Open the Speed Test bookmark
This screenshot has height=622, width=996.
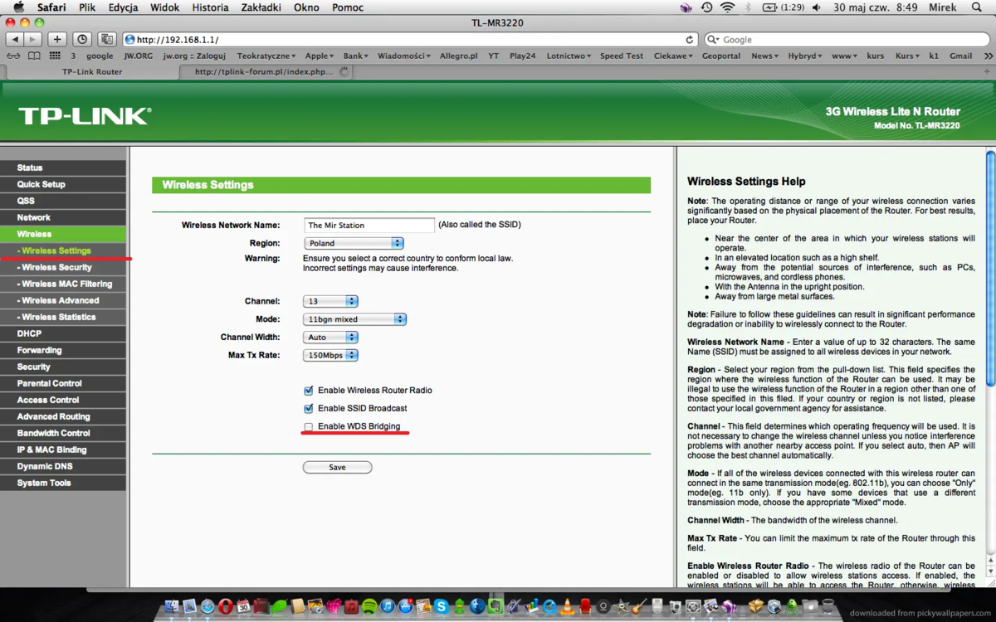click(622, 56)
